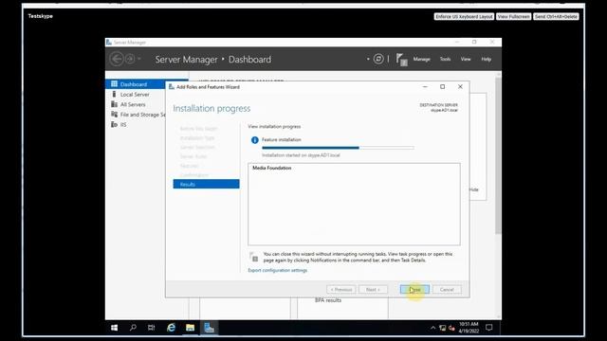Open the Action Center notification icon
Viewport: 607px width, 341px height.
489,328
